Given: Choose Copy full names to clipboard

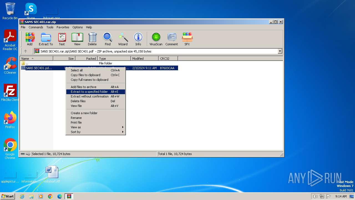Looking at the screenshot, I should (96, 80).
